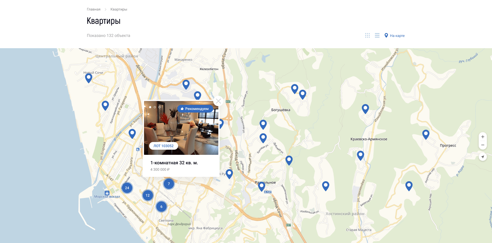Open the cluster marker labeled 7

169,184
